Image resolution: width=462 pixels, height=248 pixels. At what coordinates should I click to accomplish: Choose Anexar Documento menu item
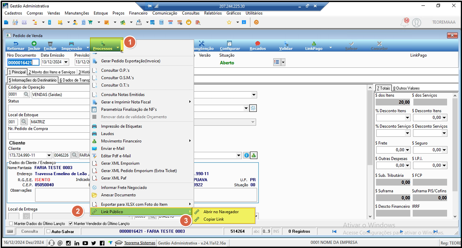pos(142,195)
